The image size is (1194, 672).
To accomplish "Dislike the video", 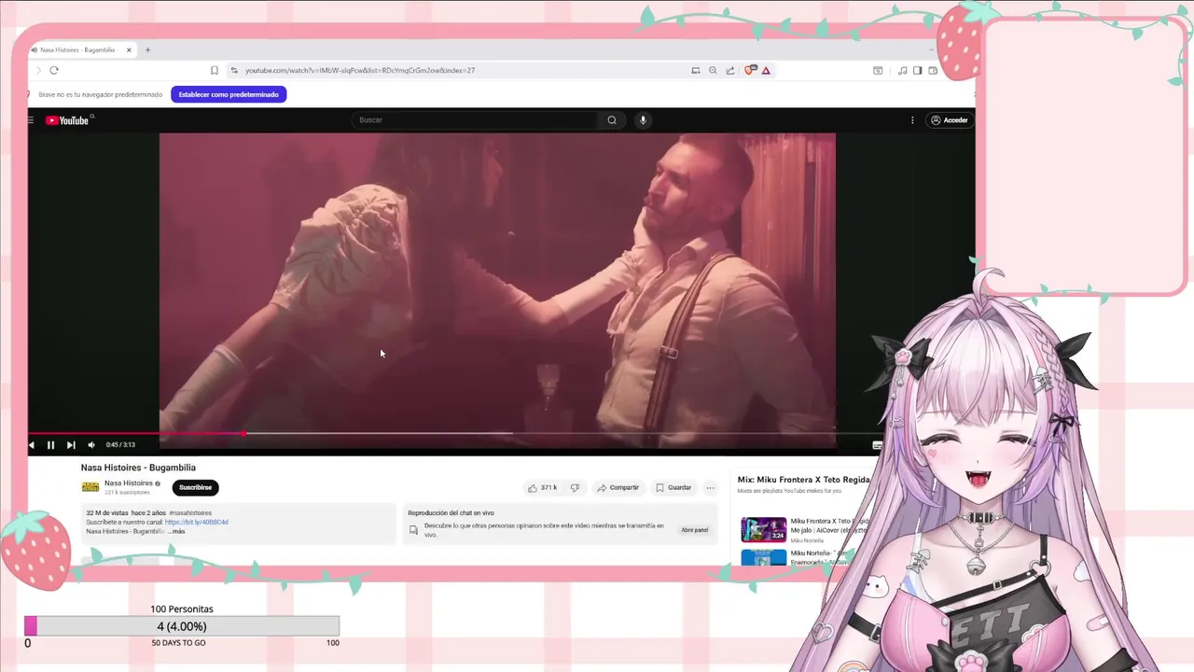I will pos(575,487).
